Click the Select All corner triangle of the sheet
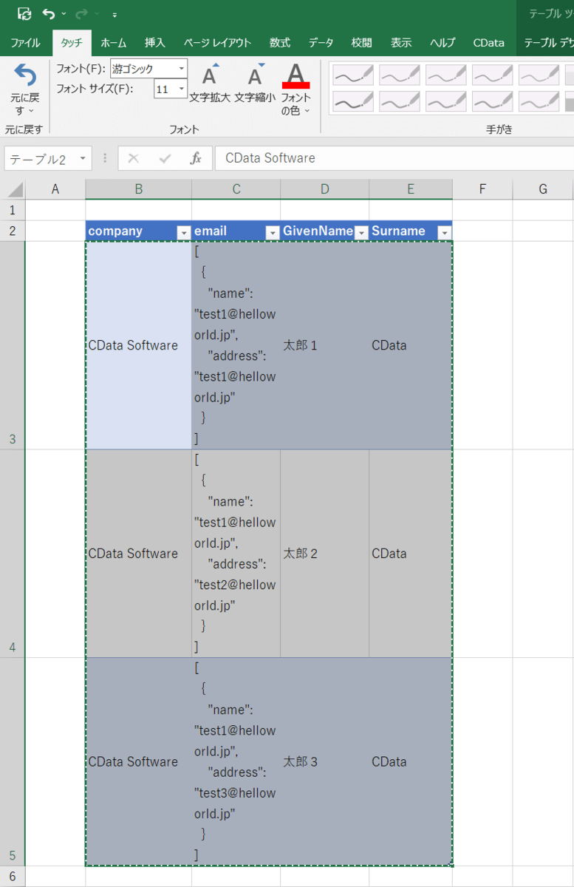Viewport: 574px width, 887px height. (x=15, y=189)
